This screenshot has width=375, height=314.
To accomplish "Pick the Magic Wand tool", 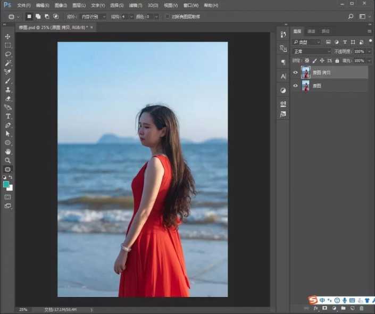I will [8, 63].
